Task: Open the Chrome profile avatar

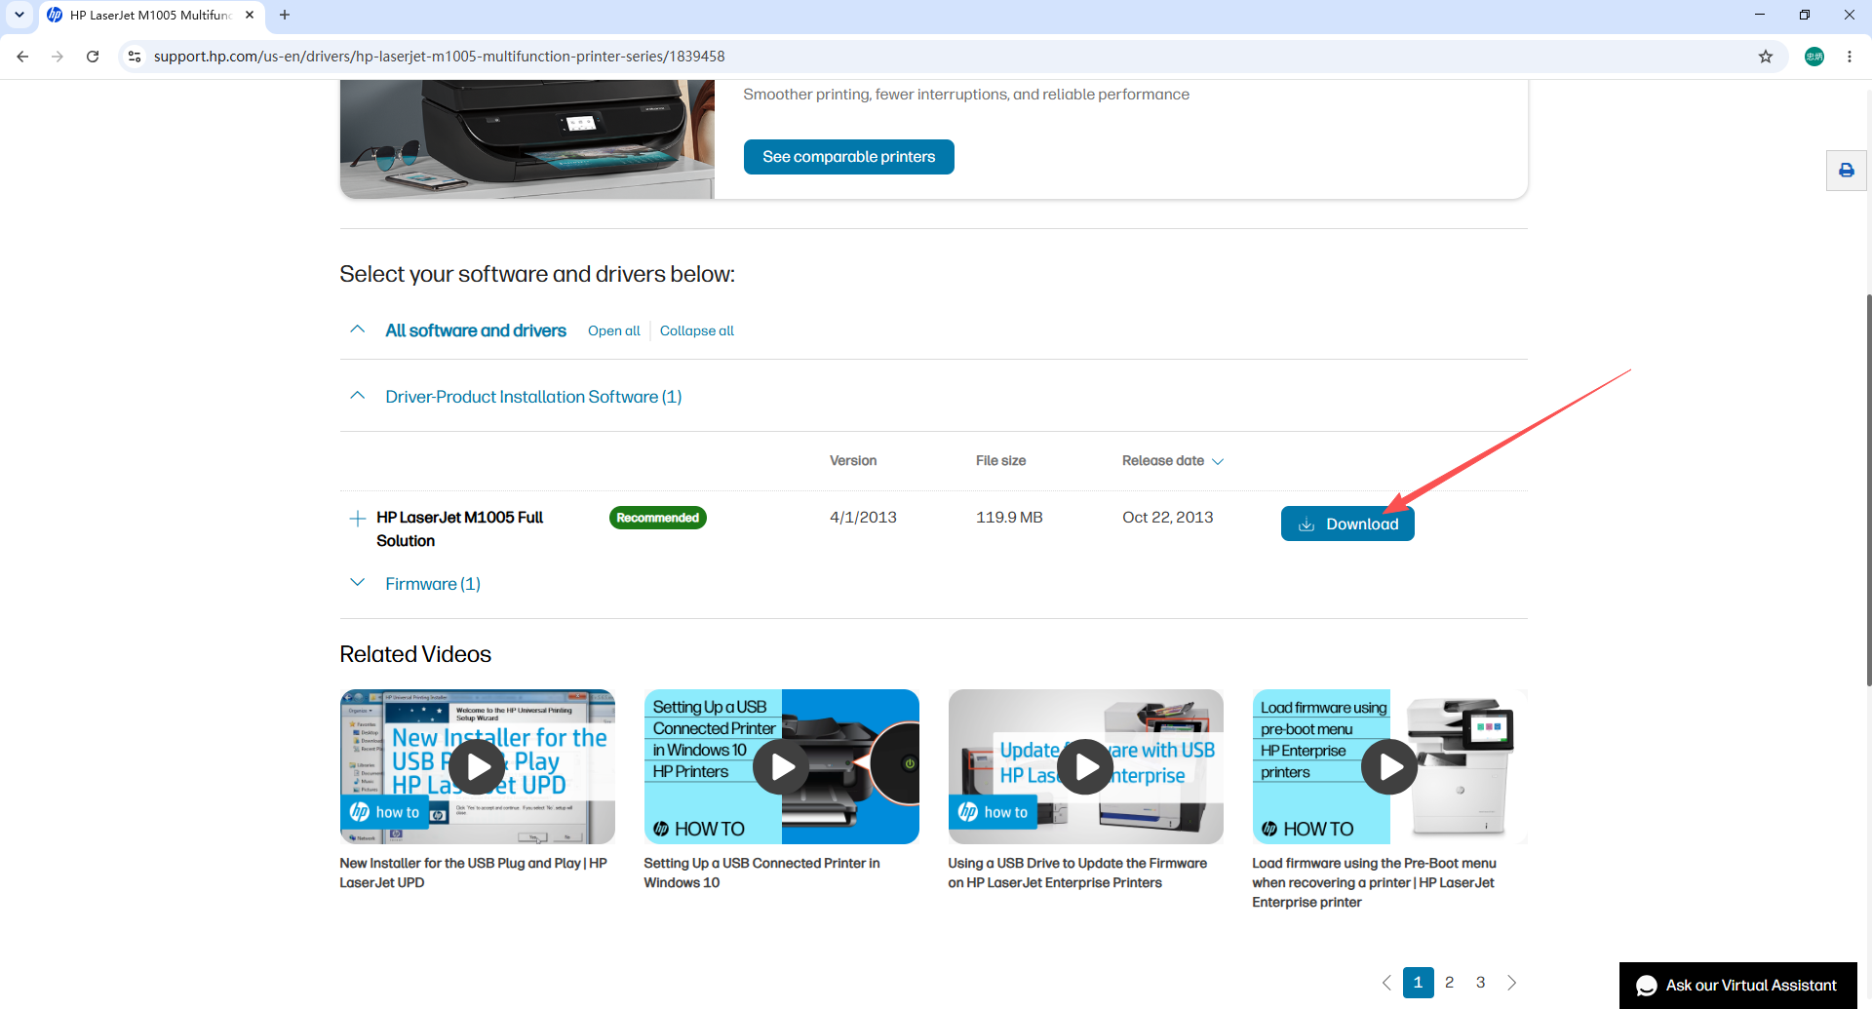Action: [1814, 57]
